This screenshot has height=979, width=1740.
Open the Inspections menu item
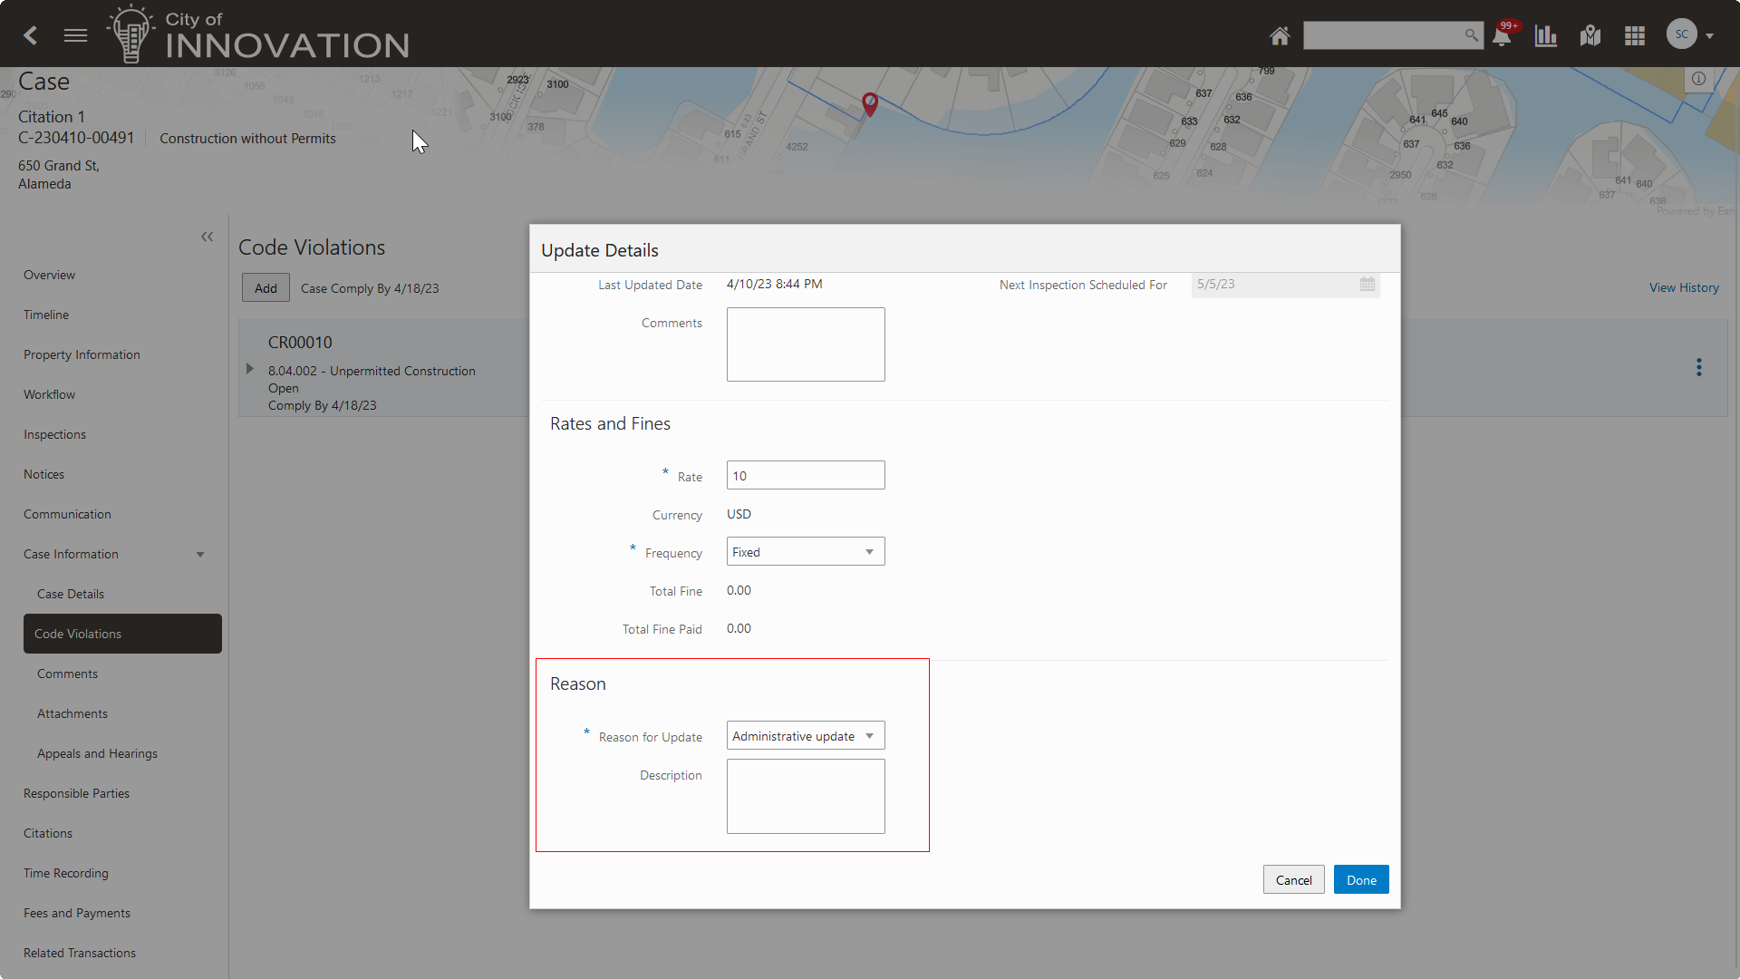[54, 434]
